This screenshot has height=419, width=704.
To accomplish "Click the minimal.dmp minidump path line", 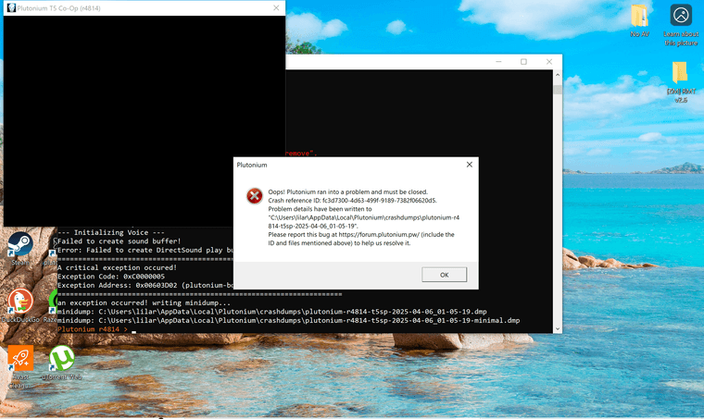I will point(289,320).
